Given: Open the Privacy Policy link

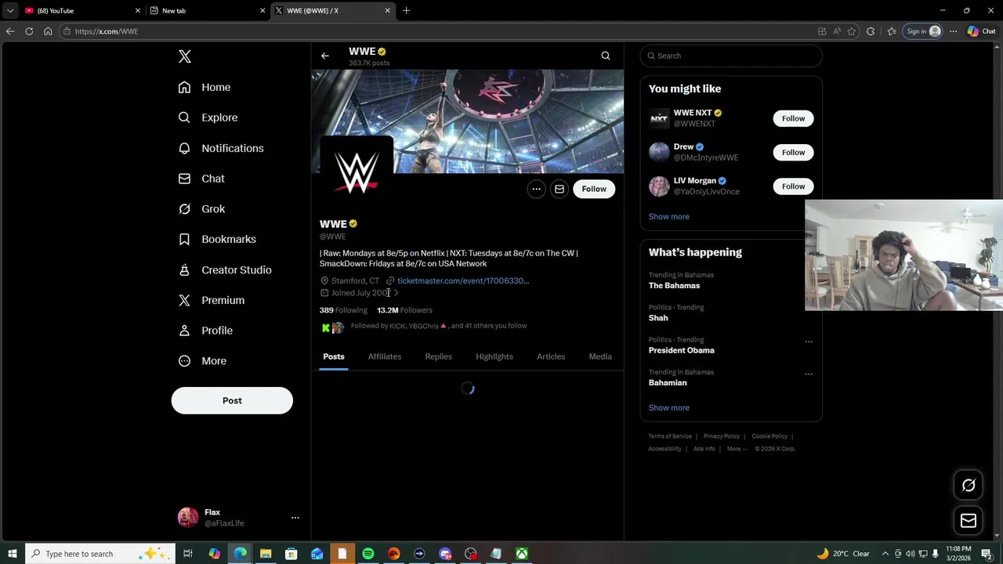Looking at the screenshot, I should tap(722, 436).
